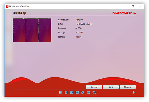Click the round recording indicator icon
The height and width of the screenshot is (102, 149).
tap(134, 93)
